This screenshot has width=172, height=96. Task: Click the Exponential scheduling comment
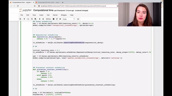click(x=45, y=35)
